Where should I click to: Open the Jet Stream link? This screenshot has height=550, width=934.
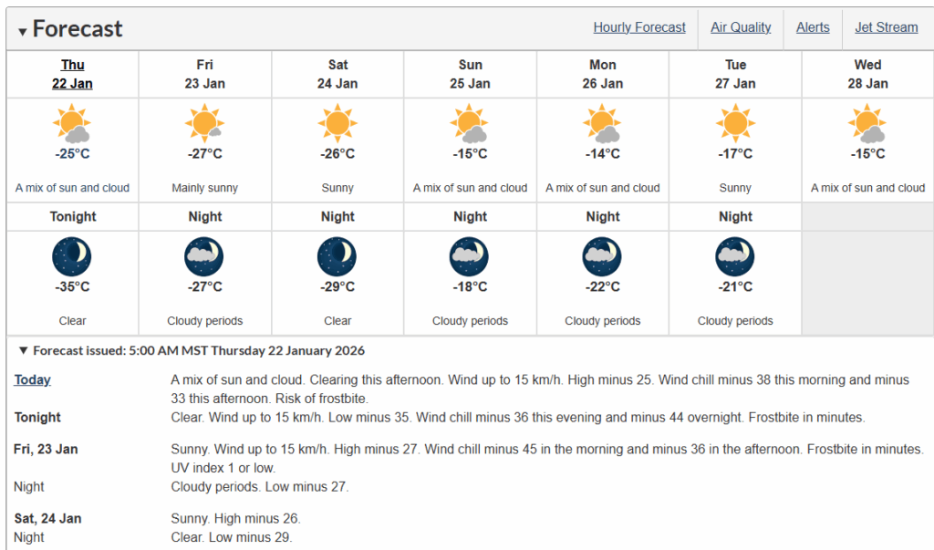(x=886, y=27)
